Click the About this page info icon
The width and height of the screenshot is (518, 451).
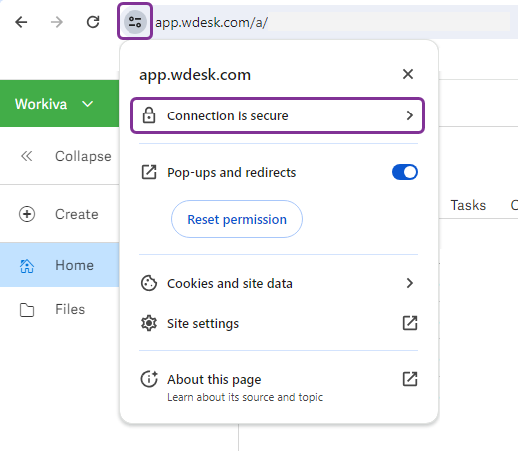pos(149,379)
